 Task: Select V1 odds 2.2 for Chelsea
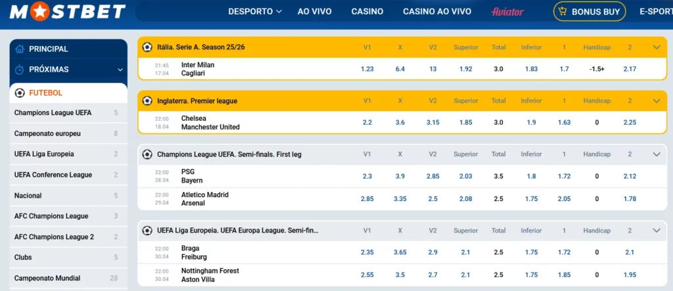tap(367, 123)
